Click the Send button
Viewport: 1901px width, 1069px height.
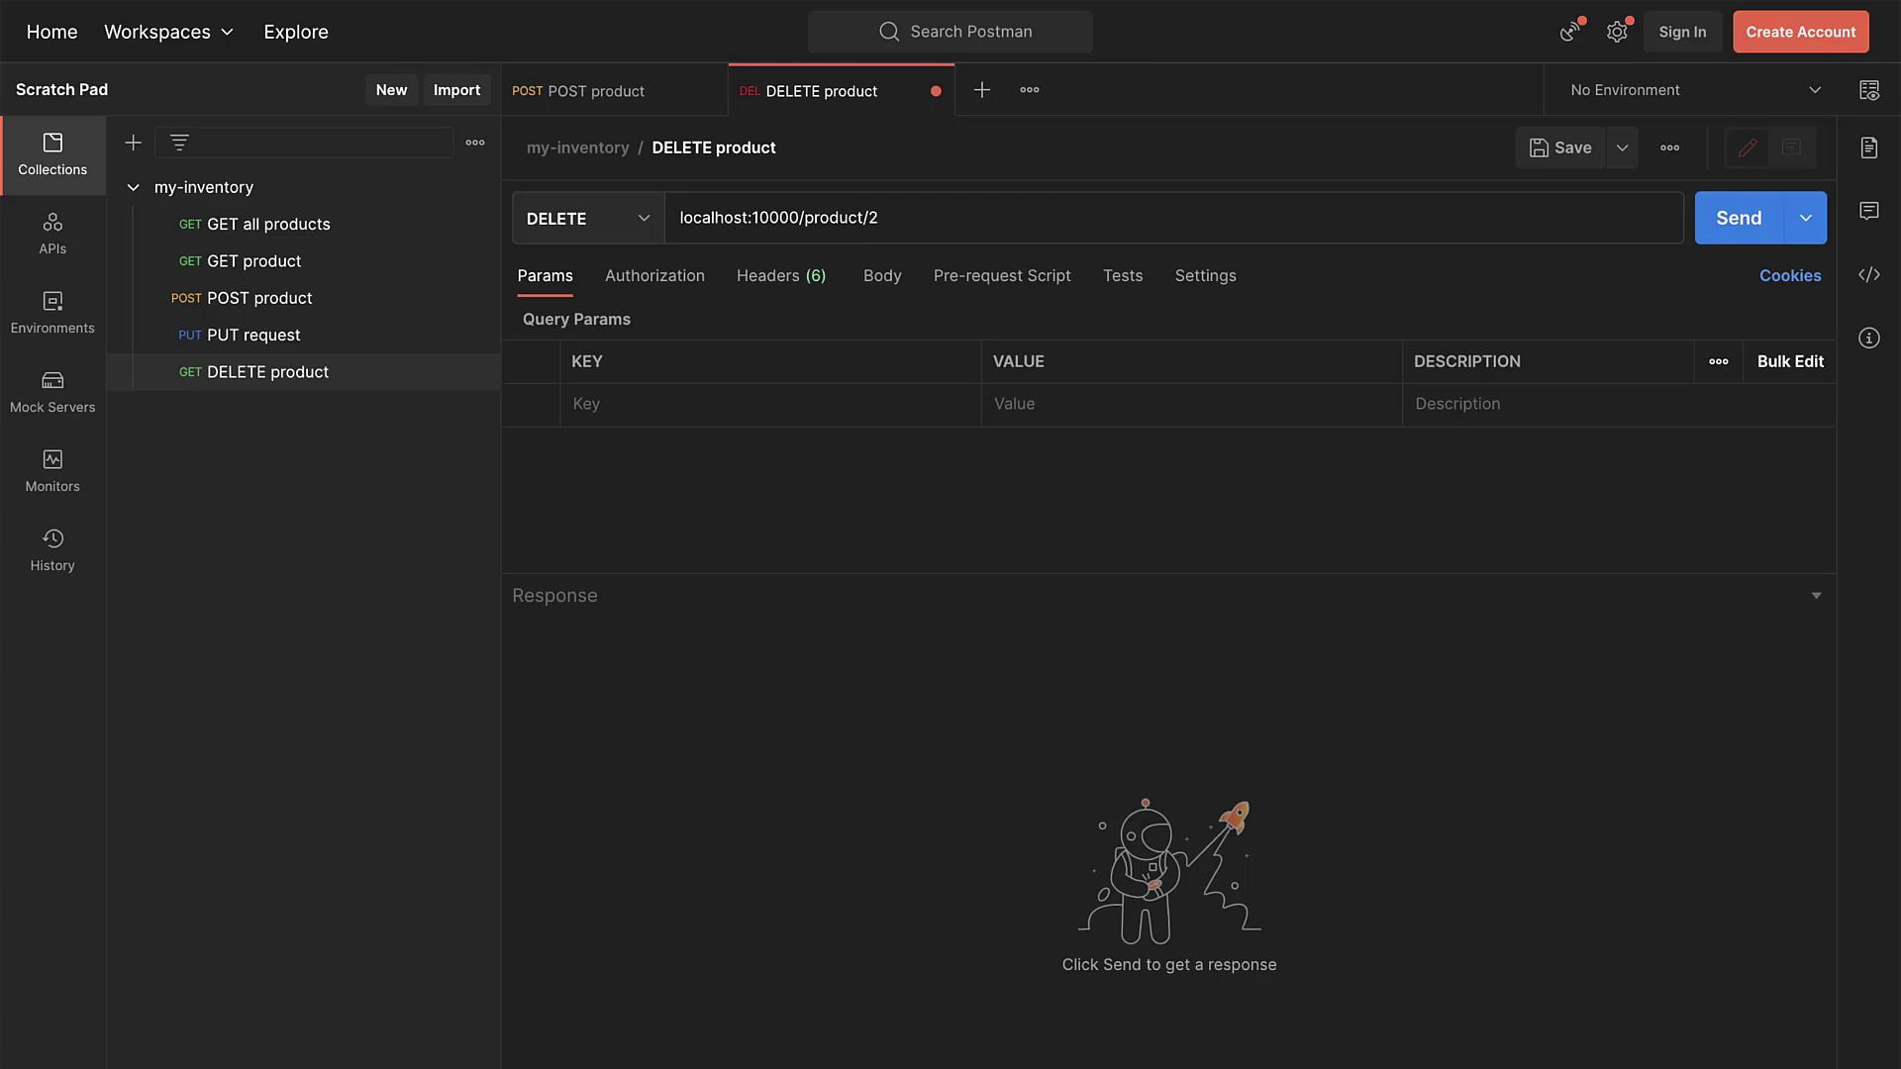pyautogui.click(x=1738, y=218)
